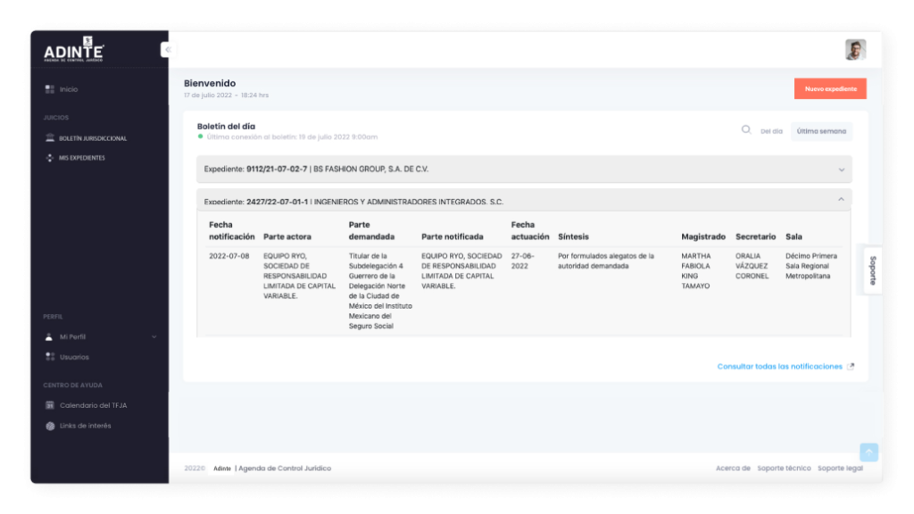The height and width of the screenshot is (514, 914).
Task: Expand the BS FASHION GROUP expediente row
Action: click(x=840, y=169)
